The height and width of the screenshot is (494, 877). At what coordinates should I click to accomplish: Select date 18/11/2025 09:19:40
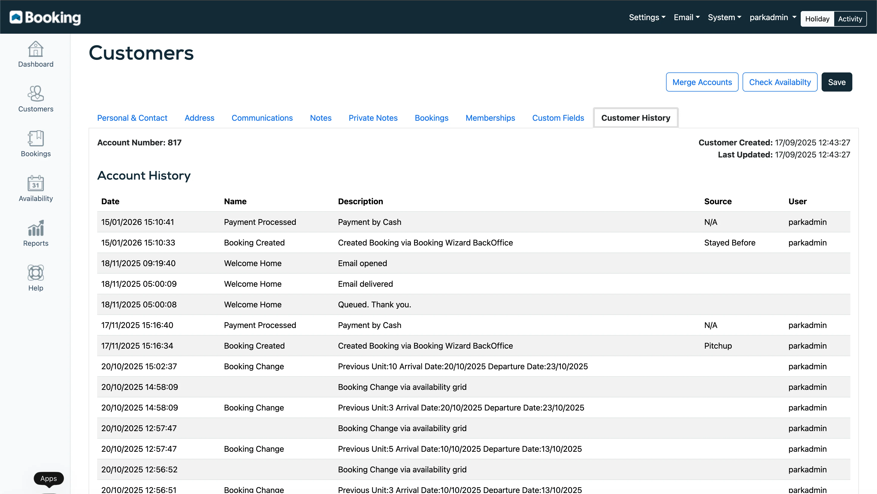coord(138,263)
